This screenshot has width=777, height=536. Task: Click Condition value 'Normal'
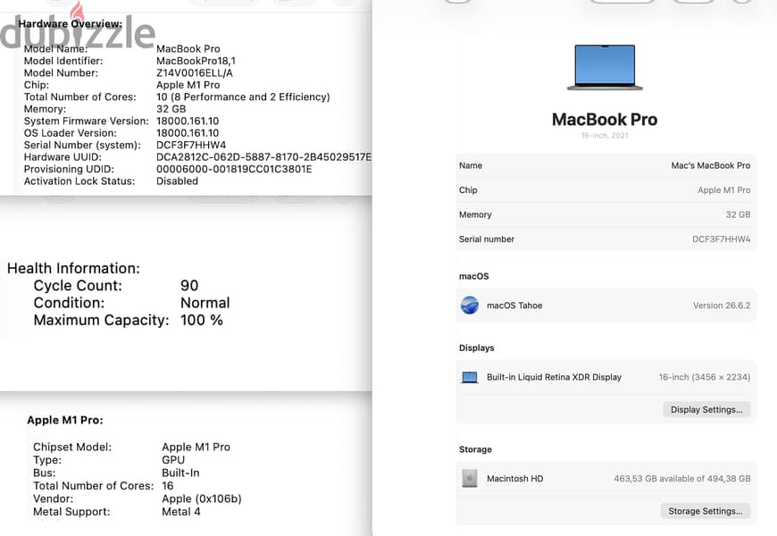pos(205,303)
